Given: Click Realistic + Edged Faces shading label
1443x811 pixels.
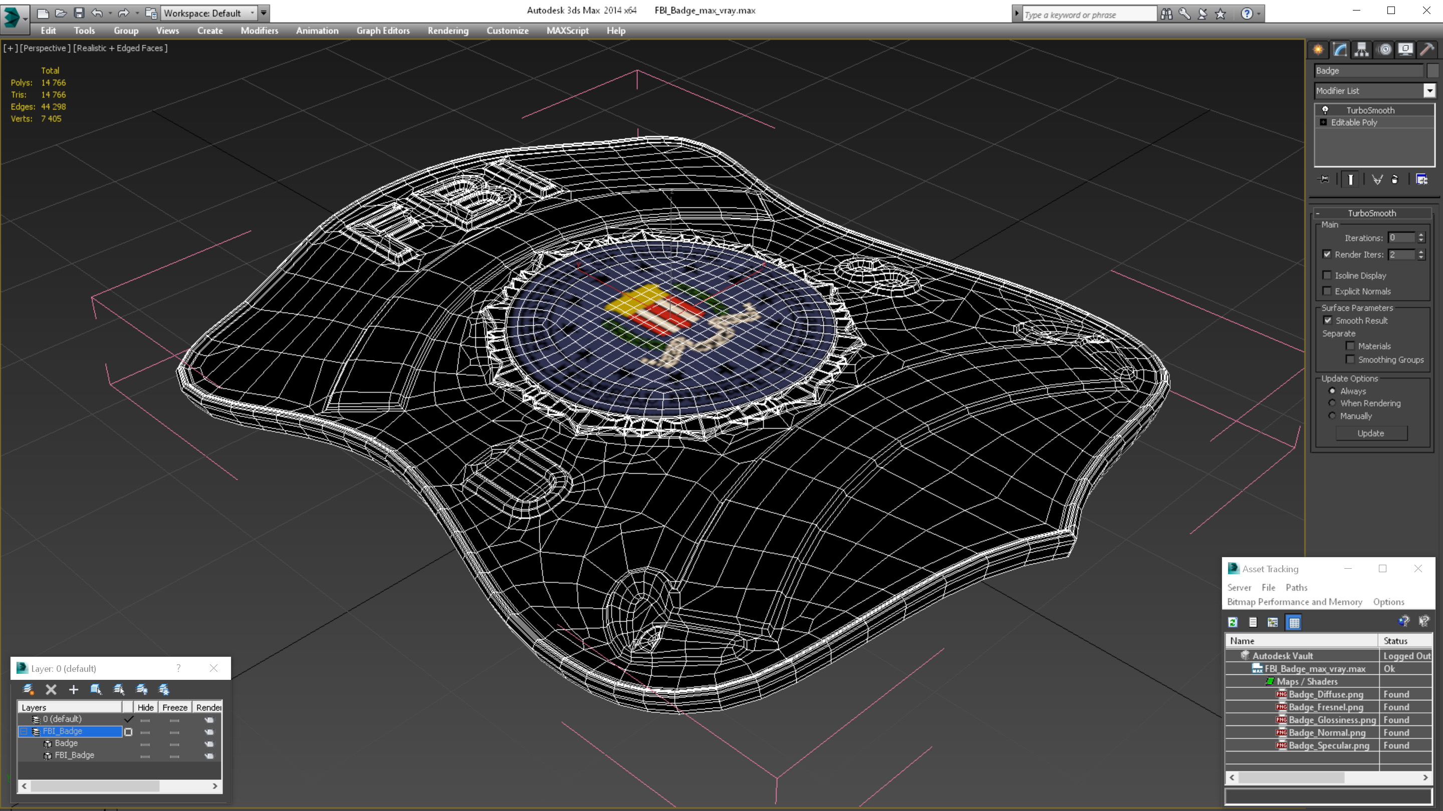Looking at the screenshot, I should pyautogui.click(x=120, y=48).
